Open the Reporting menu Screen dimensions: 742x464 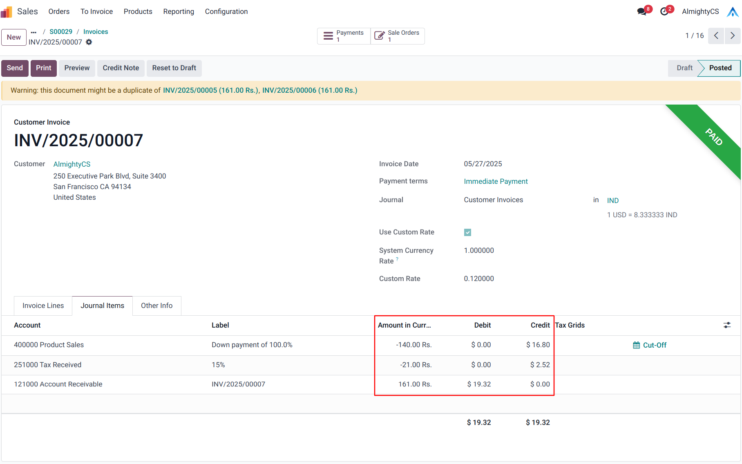click(179, 11)
